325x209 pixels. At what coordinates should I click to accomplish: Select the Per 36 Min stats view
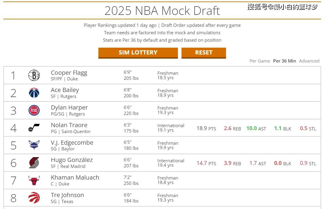pos(284,61)
